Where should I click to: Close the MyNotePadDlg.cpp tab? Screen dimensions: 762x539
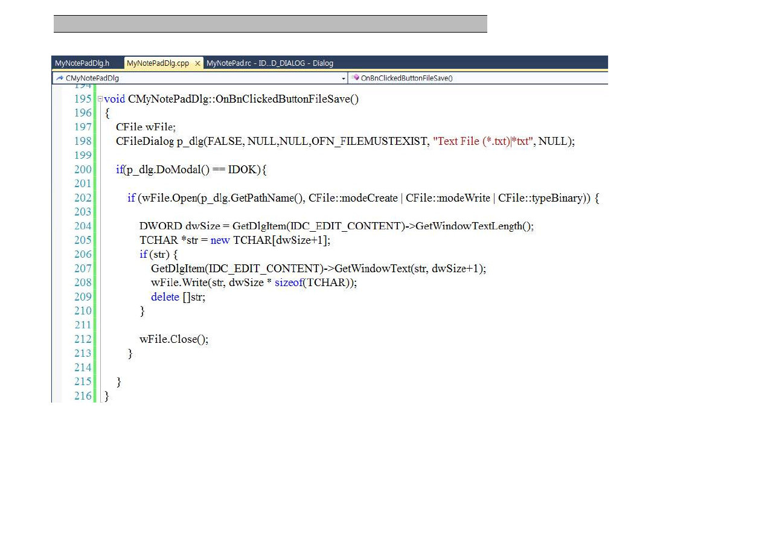click(x=197, y=63)
